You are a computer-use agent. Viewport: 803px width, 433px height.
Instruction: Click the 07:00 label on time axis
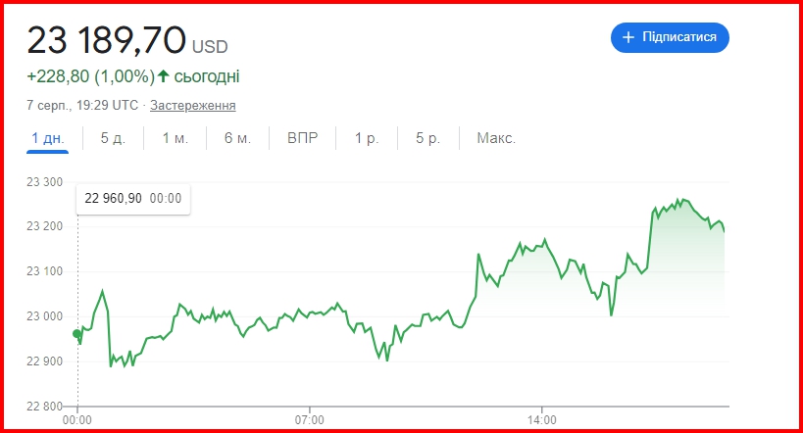tap(309, 420)
